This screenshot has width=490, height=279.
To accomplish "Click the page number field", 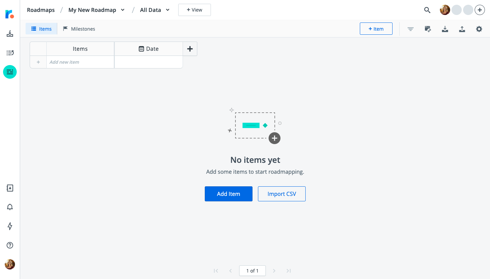I will pos(252,271).
